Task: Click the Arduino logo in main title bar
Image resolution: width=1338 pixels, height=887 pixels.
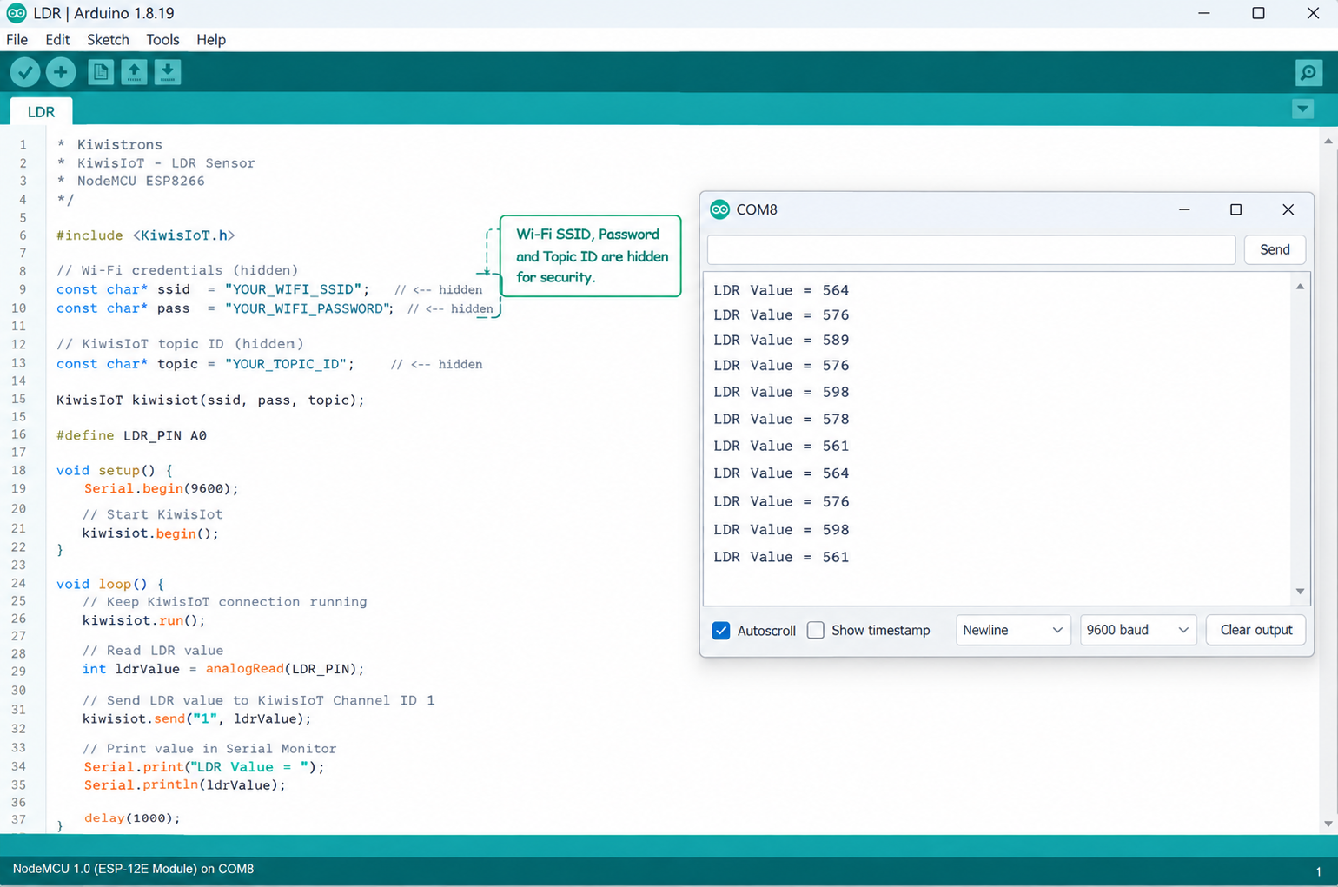Action: tap(16, 13)
